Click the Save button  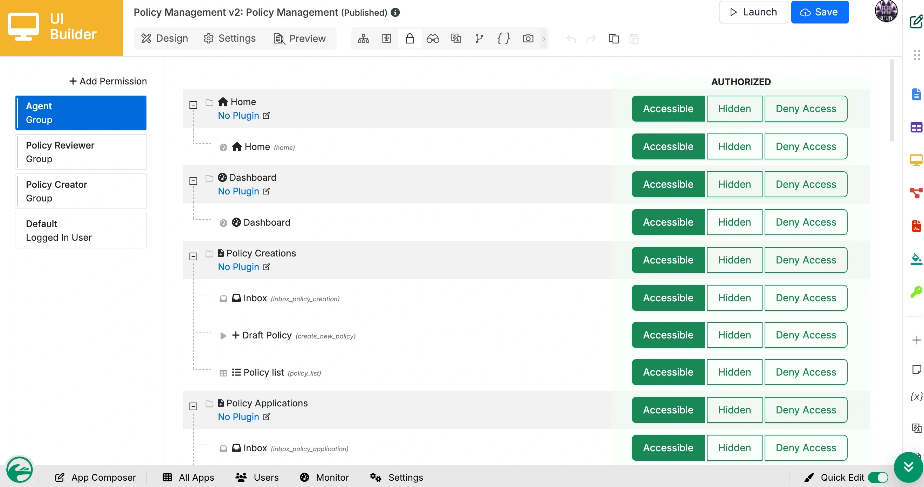click(819, 12)
